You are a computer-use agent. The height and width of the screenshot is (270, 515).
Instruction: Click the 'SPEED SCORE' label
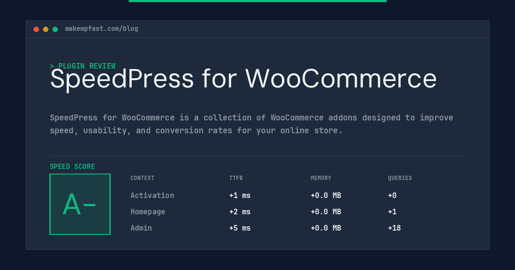point(73,167)
